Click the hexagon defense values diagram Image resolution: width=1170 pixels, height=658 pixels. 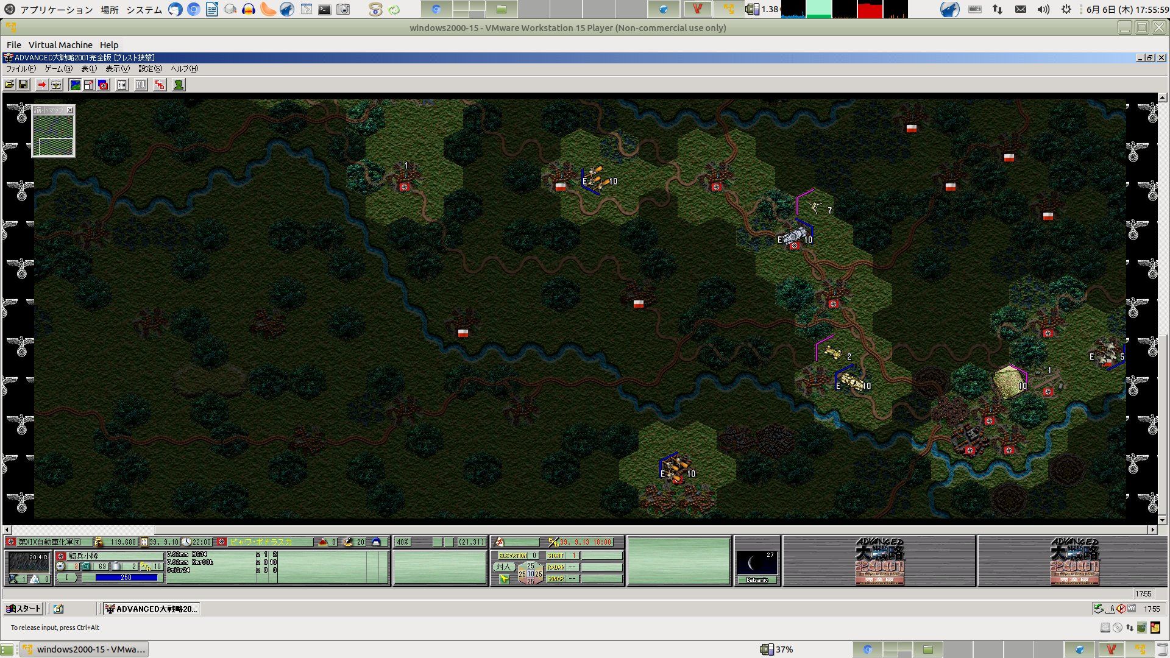530,573
